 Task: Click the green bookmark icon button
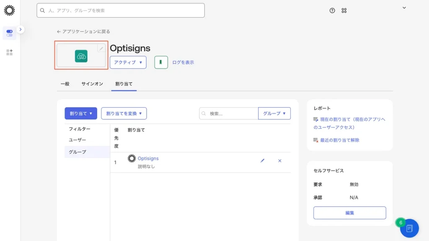coord(161,62)
